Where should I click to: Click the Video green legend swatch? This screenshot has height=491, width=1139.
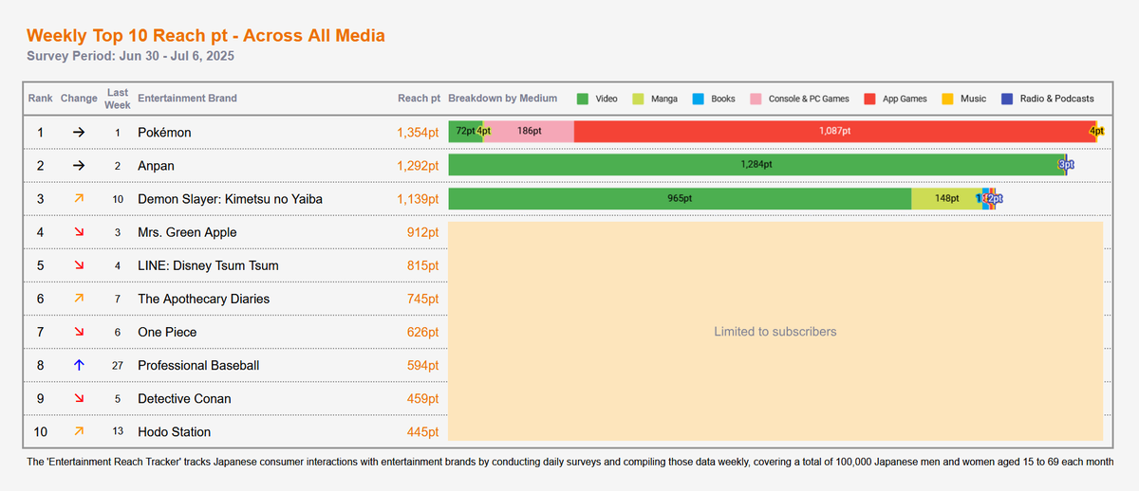point(582,99)
